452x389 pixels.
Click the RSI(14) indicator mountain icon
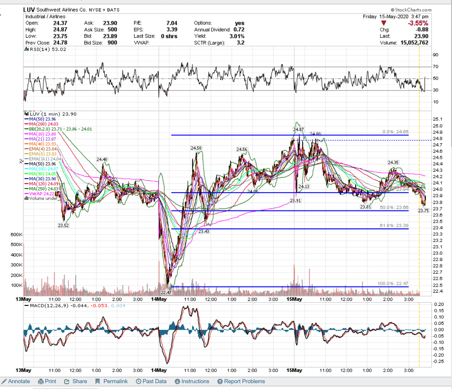tap(26, 49)
